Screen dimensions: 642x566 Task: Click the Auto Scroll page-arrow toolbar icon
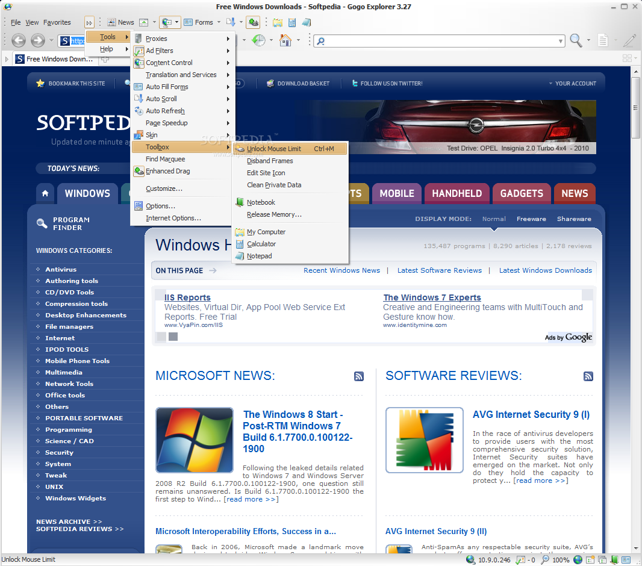point(231,22)
